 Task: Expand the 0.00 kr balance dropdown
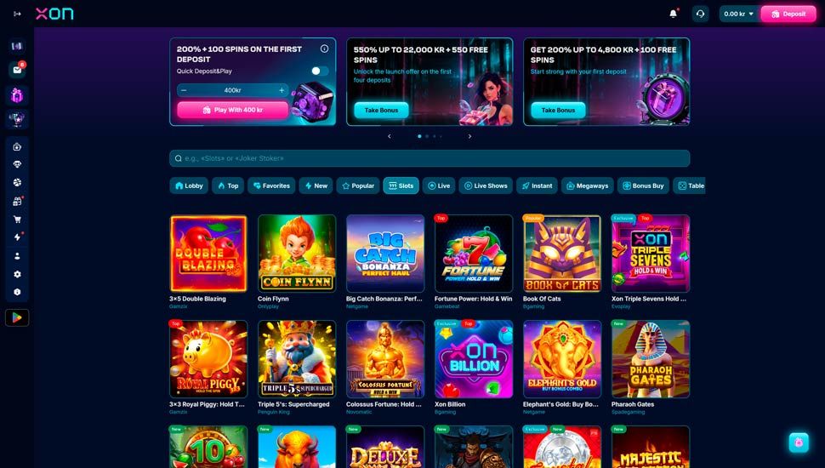click(739, 14)
